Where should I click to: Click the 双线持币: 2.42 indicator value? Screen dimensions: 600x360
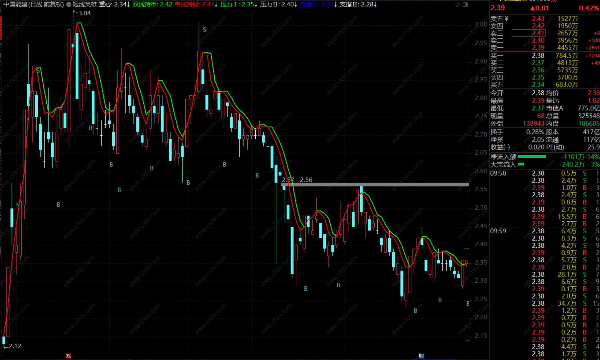tap(152, 5)
